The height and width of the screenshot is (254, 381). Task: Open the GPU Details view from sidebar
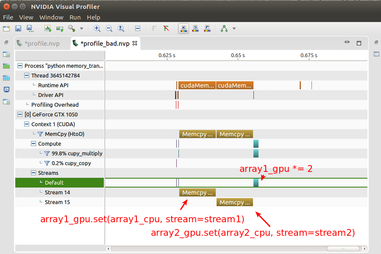click(x=6, y=66)
